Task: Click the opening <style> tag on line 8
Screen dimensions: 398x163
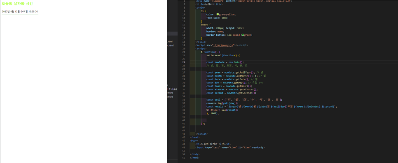Action: [x=200, y=7]
